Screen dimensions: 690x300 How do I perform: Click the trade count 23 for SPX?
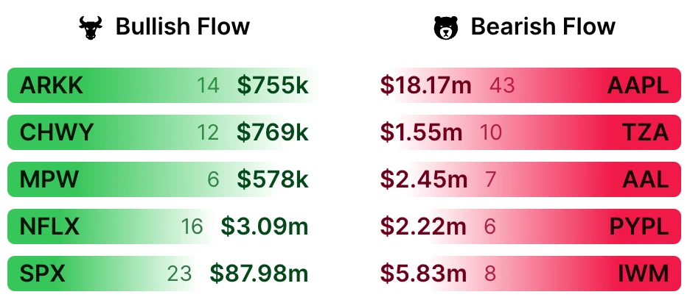pyautogui.click(x=179, y=274)
